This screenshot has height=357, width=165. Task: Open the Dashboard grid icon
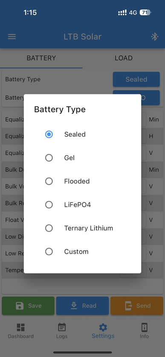point(21,327)
